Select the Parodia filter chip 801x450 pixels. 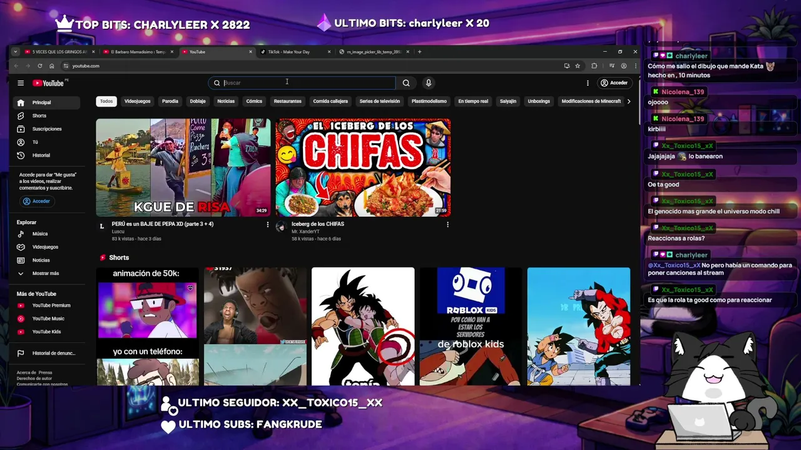pos(170,101)
